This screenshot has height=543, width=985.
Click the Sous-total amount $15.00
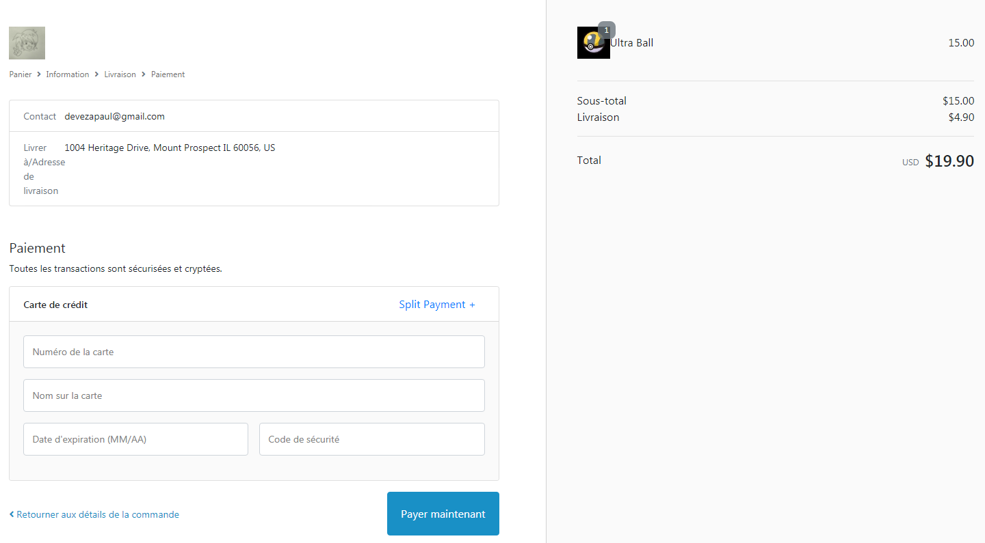(958, 101)
